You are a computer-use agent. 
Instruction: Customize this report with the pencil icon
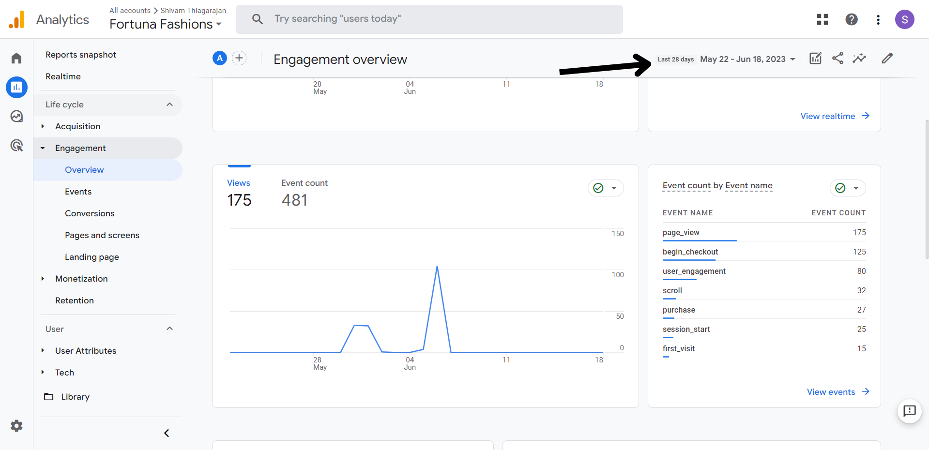[887, 58]
